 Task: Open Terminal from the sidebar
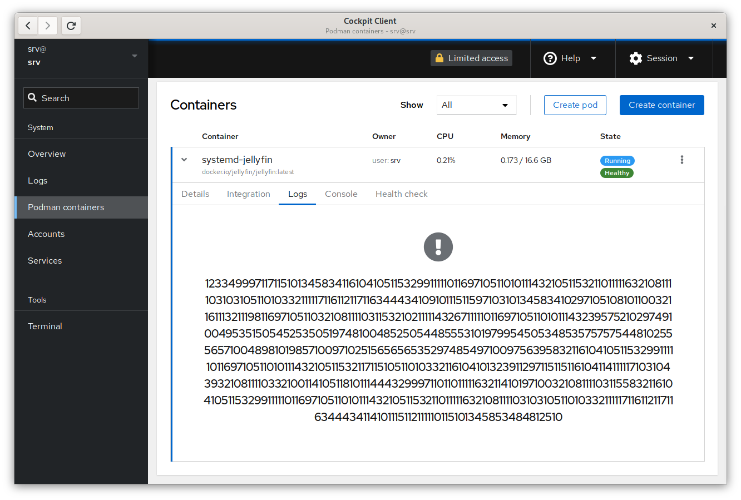tap(45, 326)
